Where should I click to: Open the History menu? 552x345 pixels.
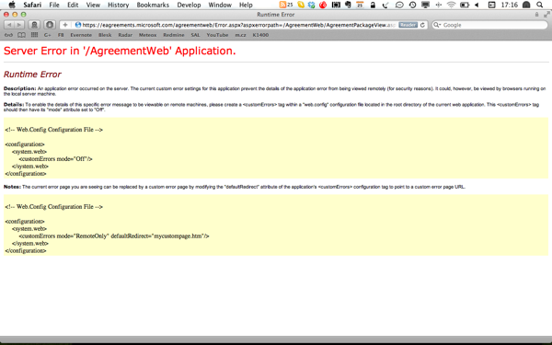(119, 5)
